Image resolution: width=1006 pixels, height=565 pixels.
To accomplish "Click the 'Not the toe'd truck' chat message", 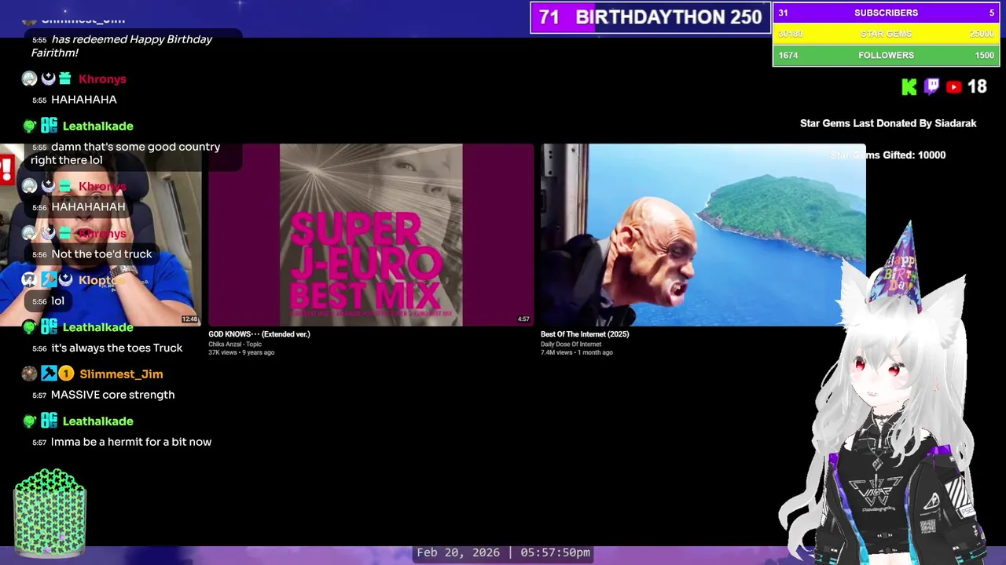I will tap(101, 253).
